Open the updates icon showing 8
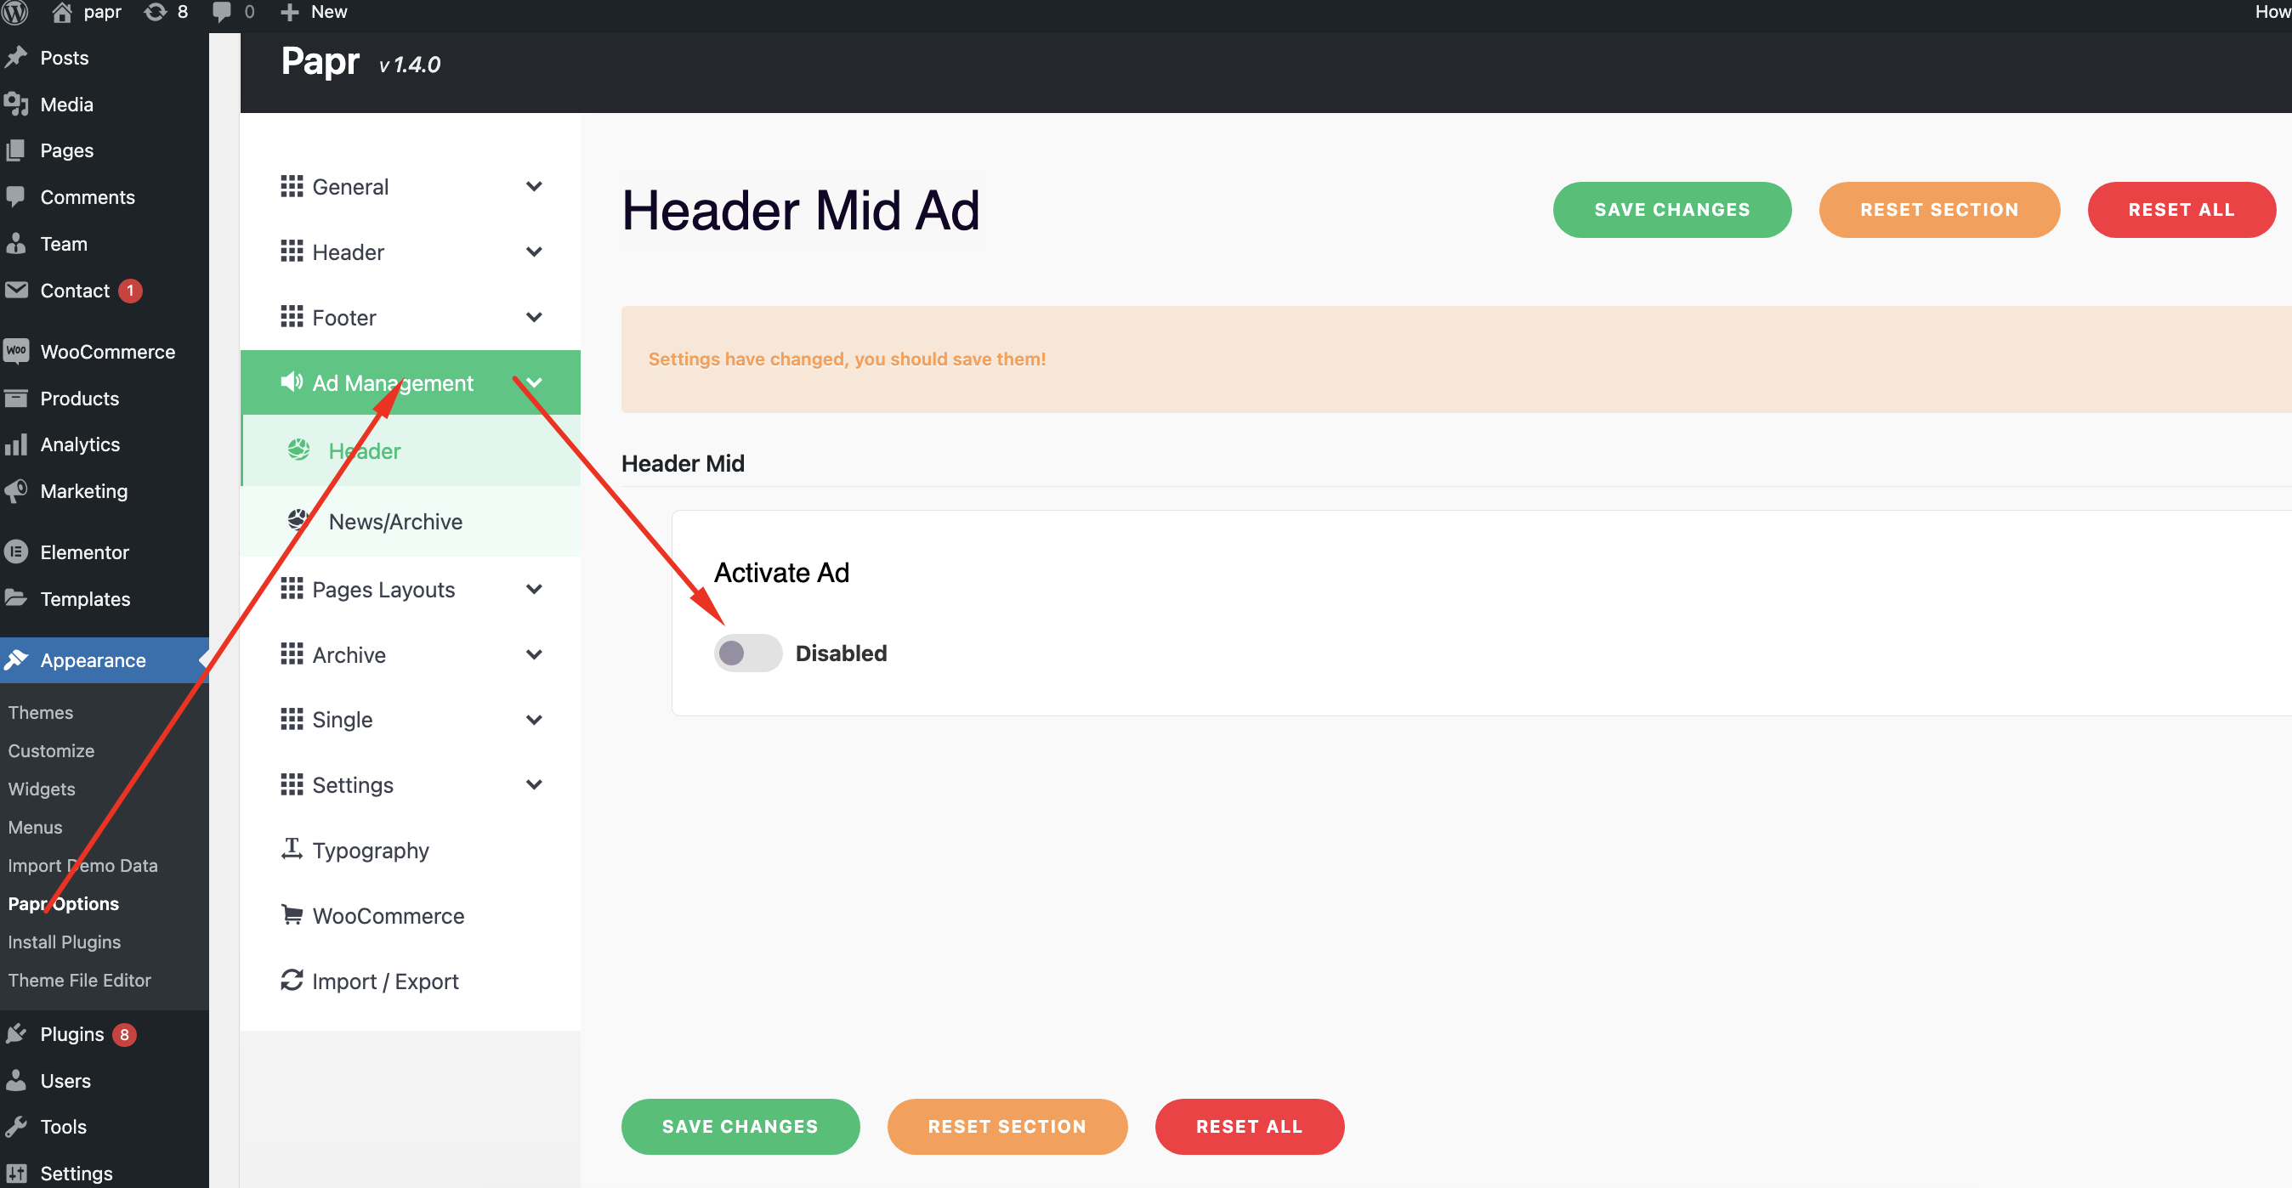 click(155, 12)
